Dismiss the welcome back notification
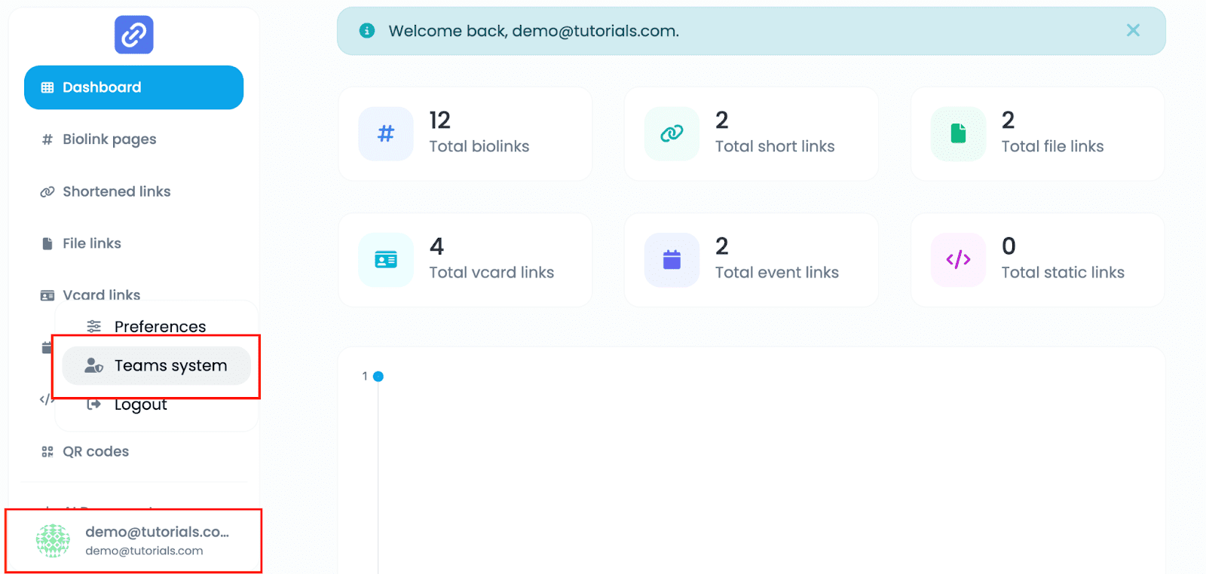 (x=1132, y=30)
